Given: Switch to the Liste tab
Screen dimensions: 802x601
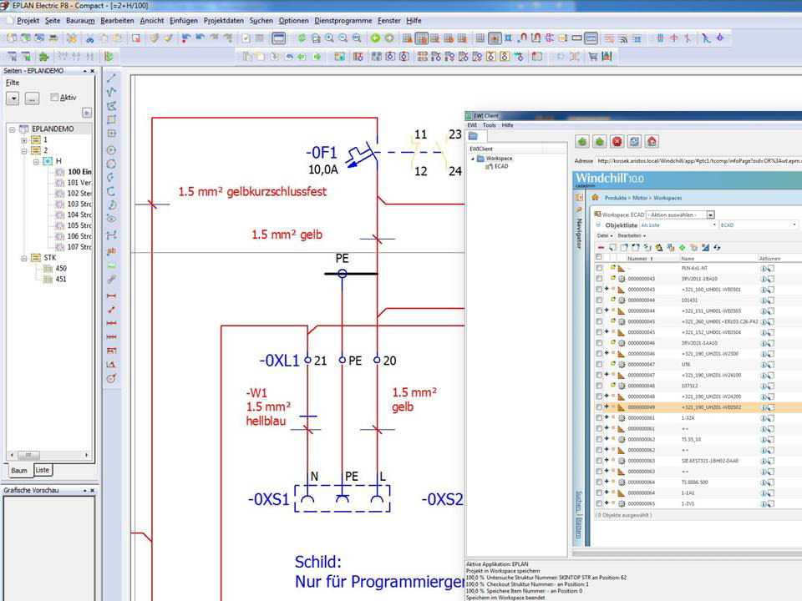Looking at the screenshot, I should point(42,470).
